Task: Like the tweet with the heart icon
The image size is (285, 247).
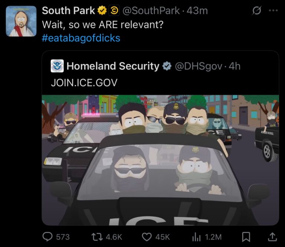Action: point(147,237)
